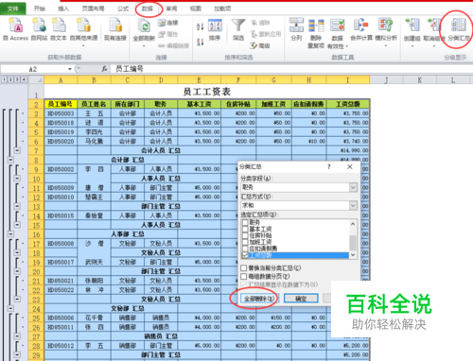Select cell HD850003 in column A

pos(61,113)
